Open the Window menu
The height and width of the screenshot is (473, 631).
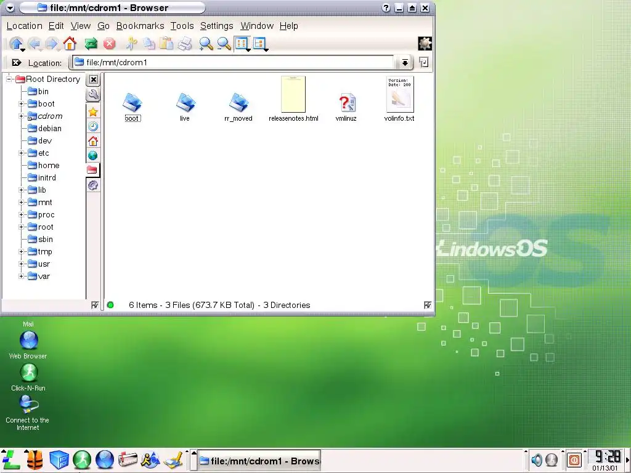point(257,26)
